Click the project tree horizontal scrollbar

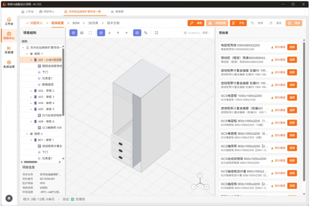(31, 162)
